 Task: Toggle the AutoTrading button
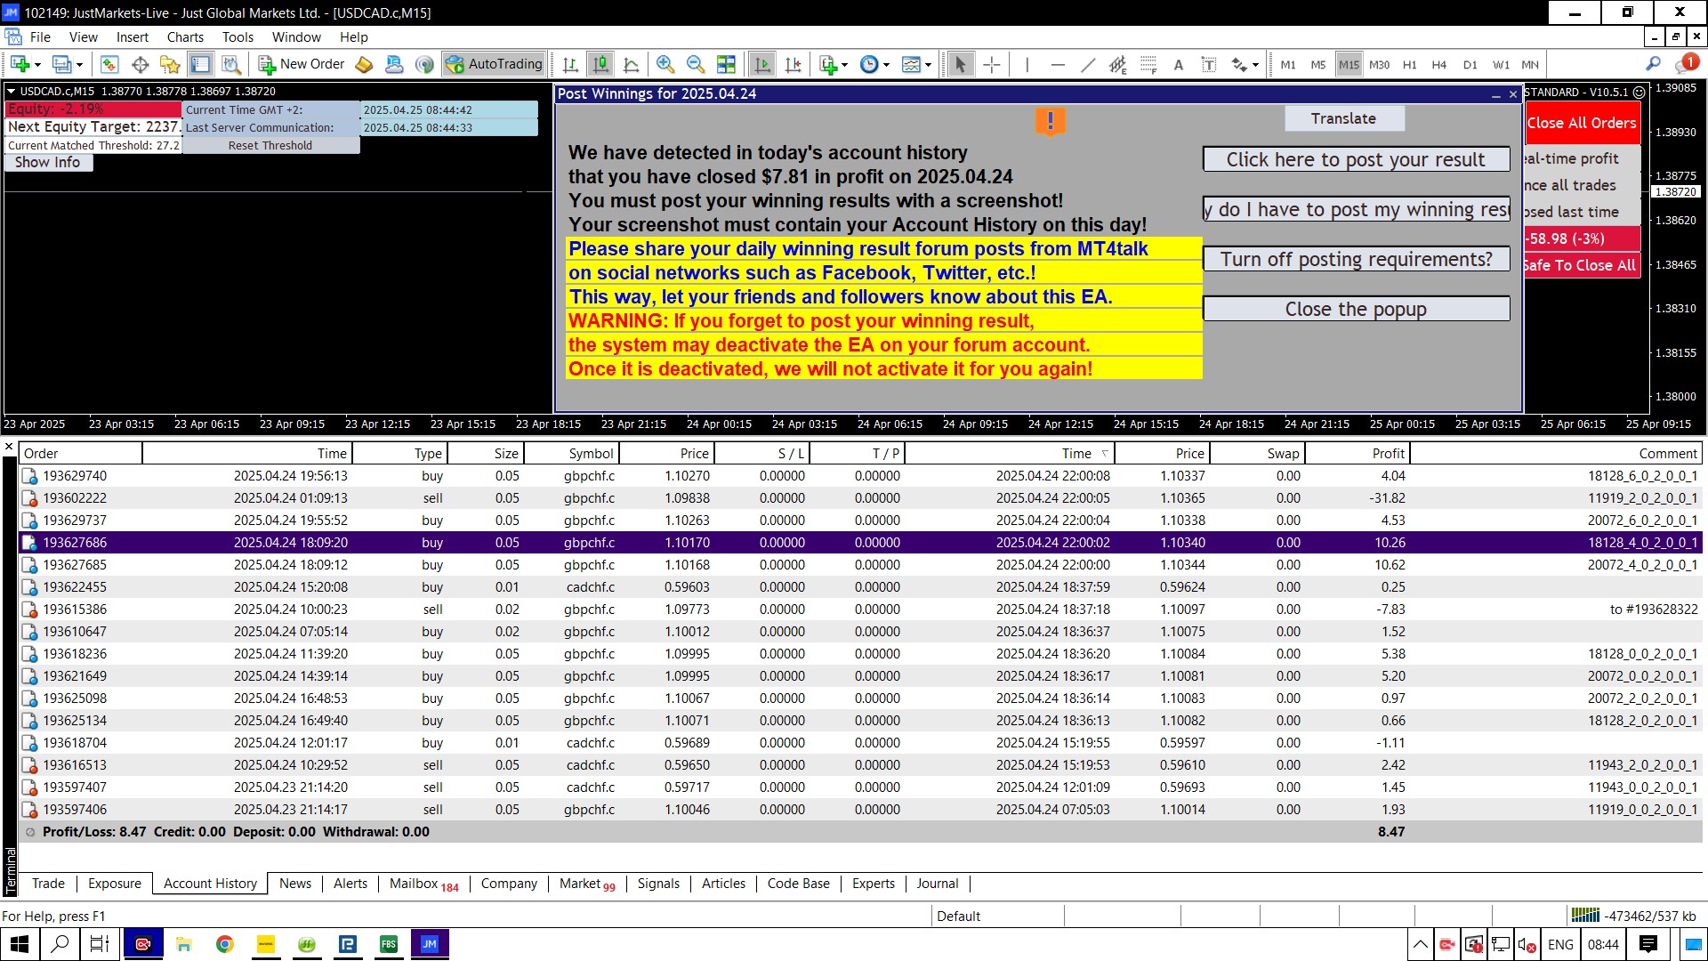pos(495,64)
